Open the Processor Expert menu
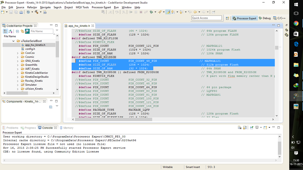The height and width of the screenshot is (170, 303). point(101,7)
